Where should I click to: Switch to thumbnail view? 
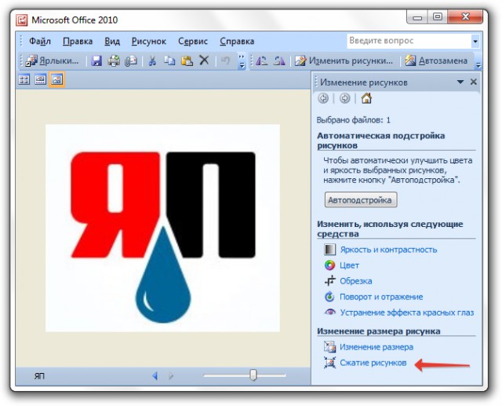coord(24,79)
